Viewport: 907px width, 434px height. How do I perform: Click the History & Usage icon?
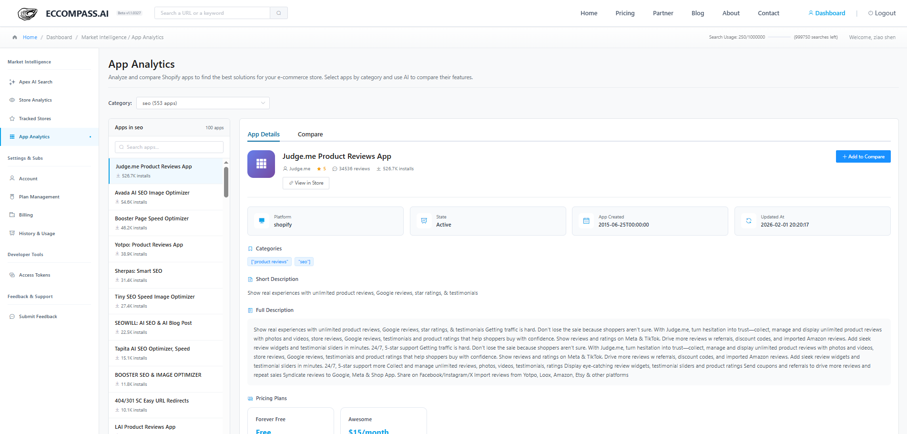point(12,233)
